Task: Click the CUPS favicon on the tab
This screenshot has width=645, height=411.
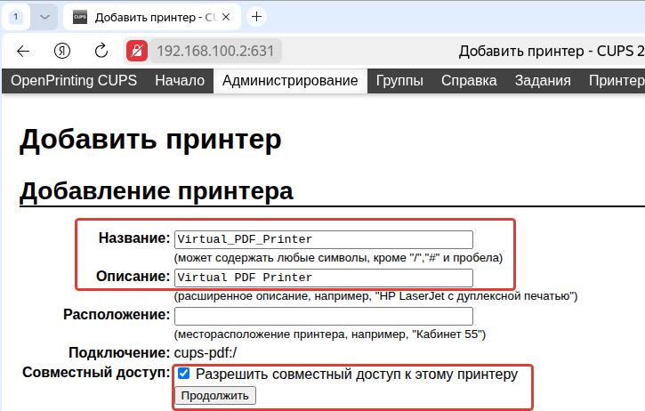Action: click(80, 17)
